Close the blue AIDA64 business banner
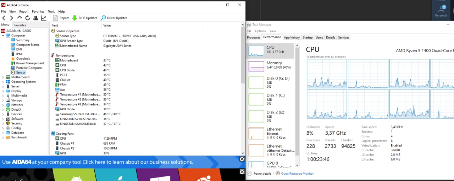The height and width of the screenshot is (181, 454). click(242, 159)
